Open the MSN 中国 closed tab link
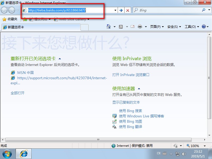 point(25,72)
